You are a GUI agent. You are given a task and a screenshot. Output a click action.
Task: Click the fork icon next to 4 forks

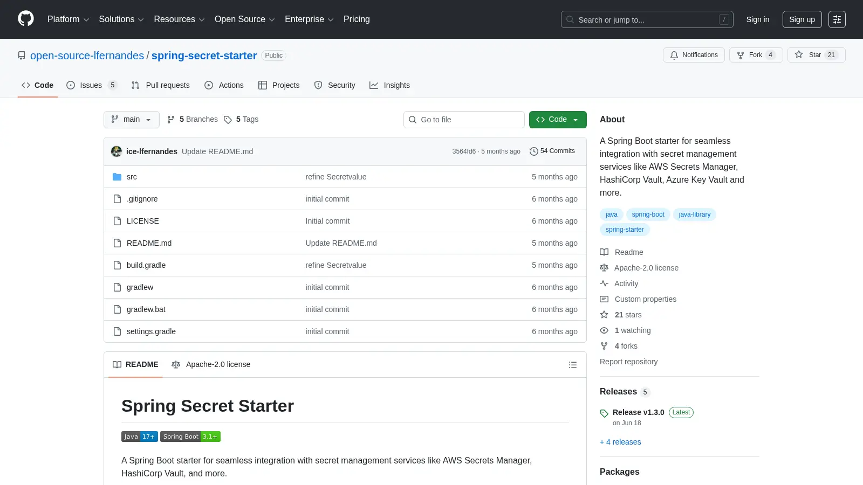click(x=604, y=346)
